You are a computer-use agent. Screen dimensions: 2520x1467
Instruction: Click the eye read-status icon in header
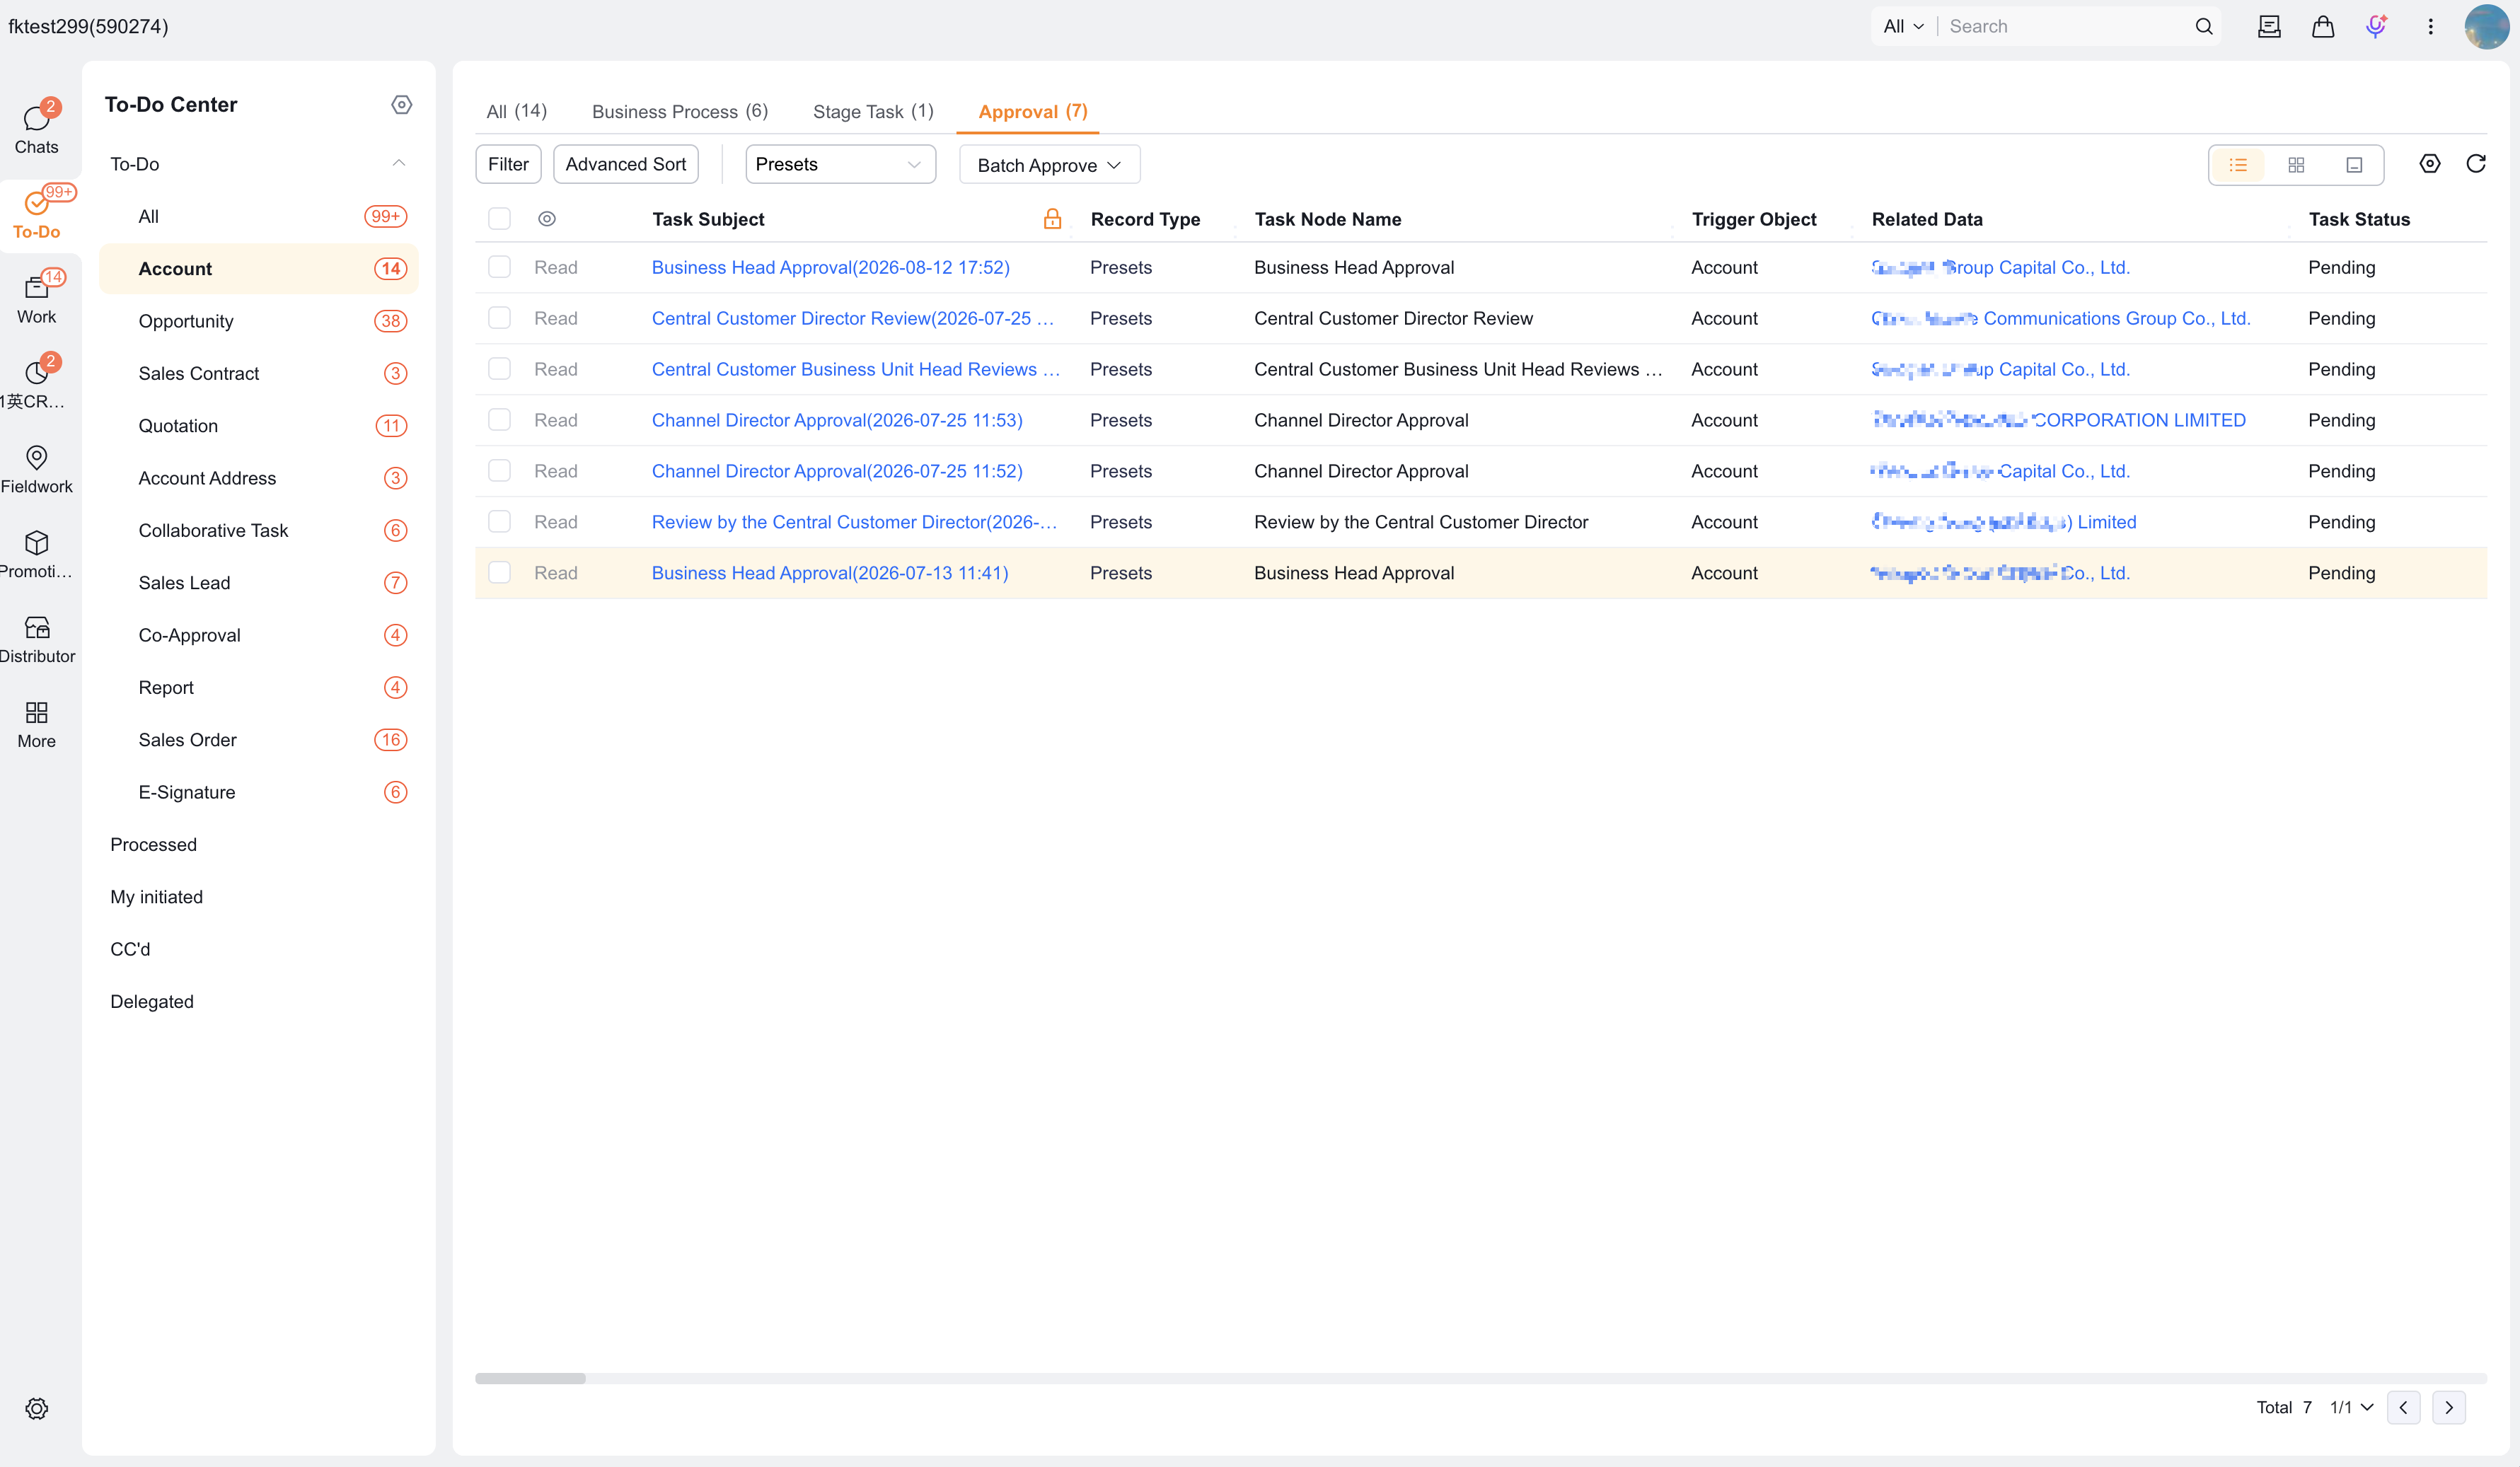547,219
